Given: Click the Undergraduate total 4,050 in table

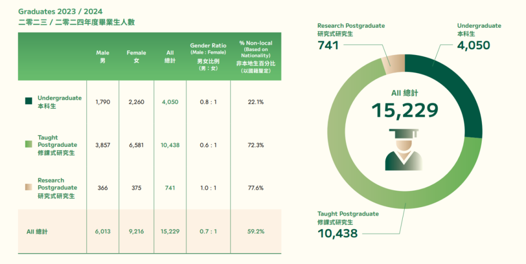Looking at the screenshot, I should [x=170, y=102].
